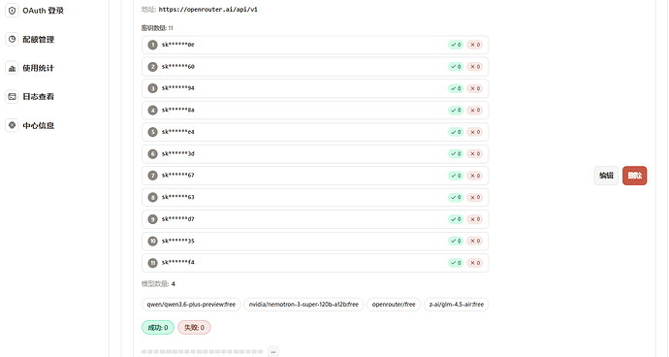Click the failure badge for key ending 8a

[x=474, y=111]
